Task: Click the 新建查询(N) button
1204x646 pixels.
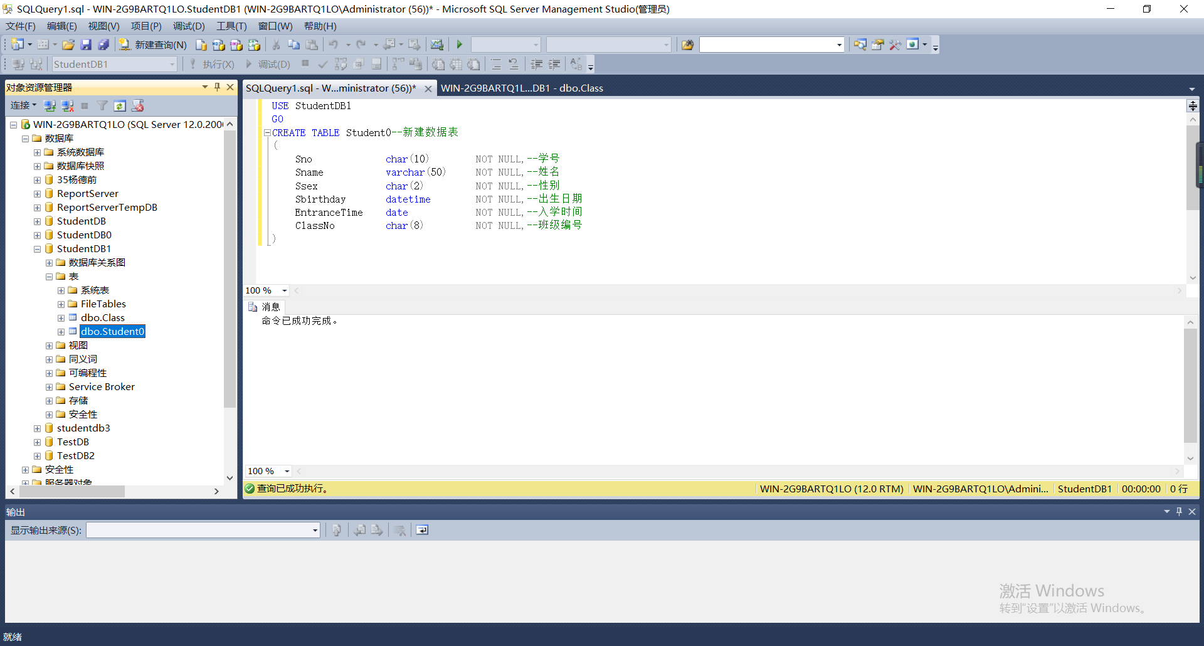Action: (154, 45)
